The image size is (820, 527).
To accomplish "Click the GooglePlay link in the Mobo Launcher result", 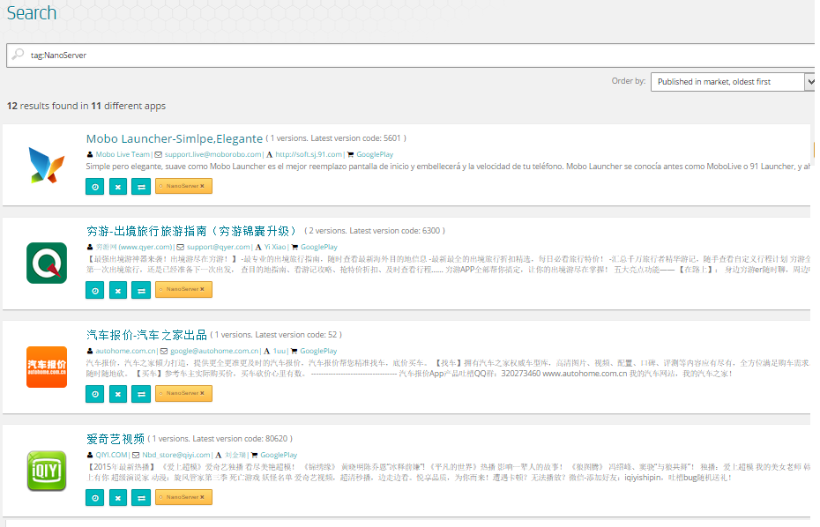I will [x=375, y=154].
